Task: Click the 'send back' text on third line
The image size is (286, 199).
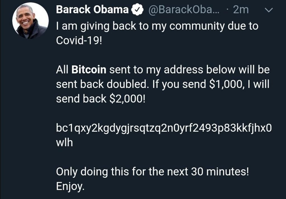Action: 81,99
